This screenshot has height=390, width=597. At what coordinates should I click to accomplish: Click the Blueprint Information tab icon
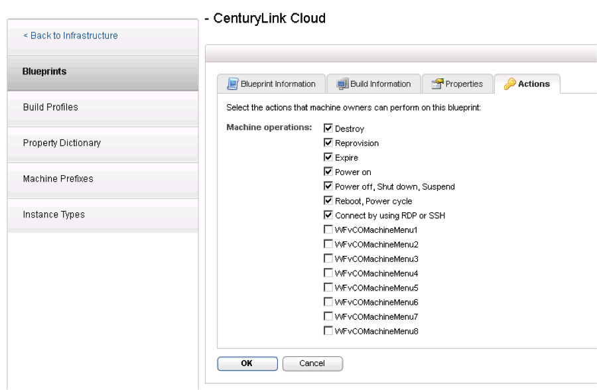click(232, 84)
